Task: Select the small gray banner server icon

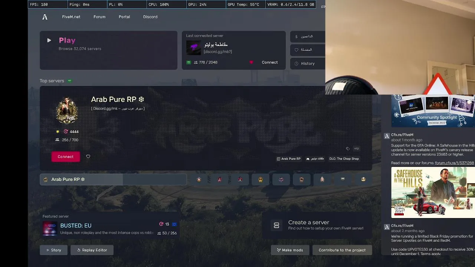Action: point(343,179)
